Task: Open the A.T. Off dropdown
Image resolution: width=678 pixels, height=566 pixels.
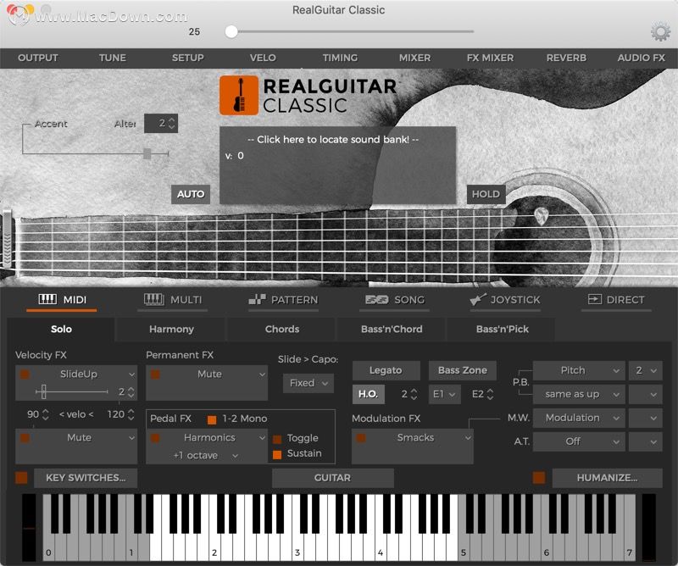Action: (579, 441)
